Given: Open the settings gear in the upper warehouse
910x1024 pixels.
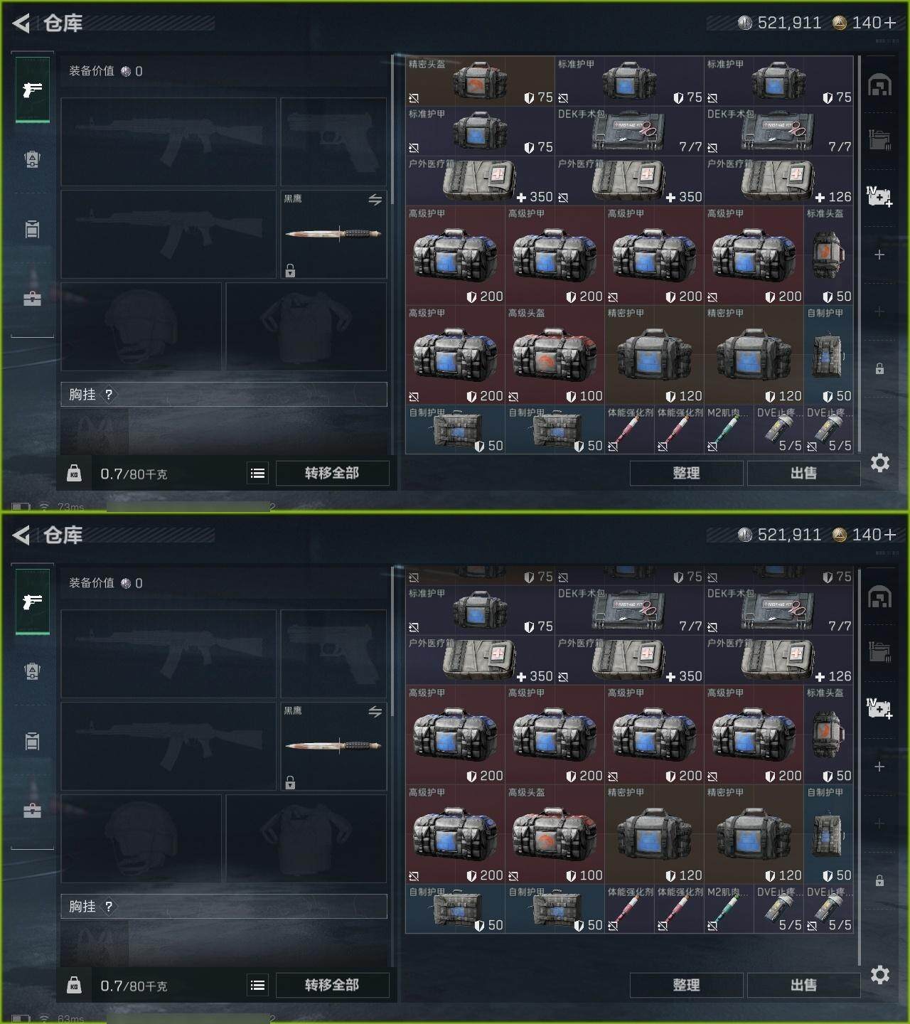Looking at the screenshot, I should coord(880,463).
